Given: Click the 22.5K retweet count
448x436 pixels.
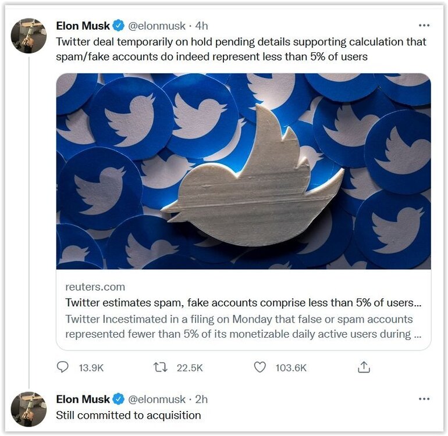Looking at the screenshot, I should click(x=190, y=367).
